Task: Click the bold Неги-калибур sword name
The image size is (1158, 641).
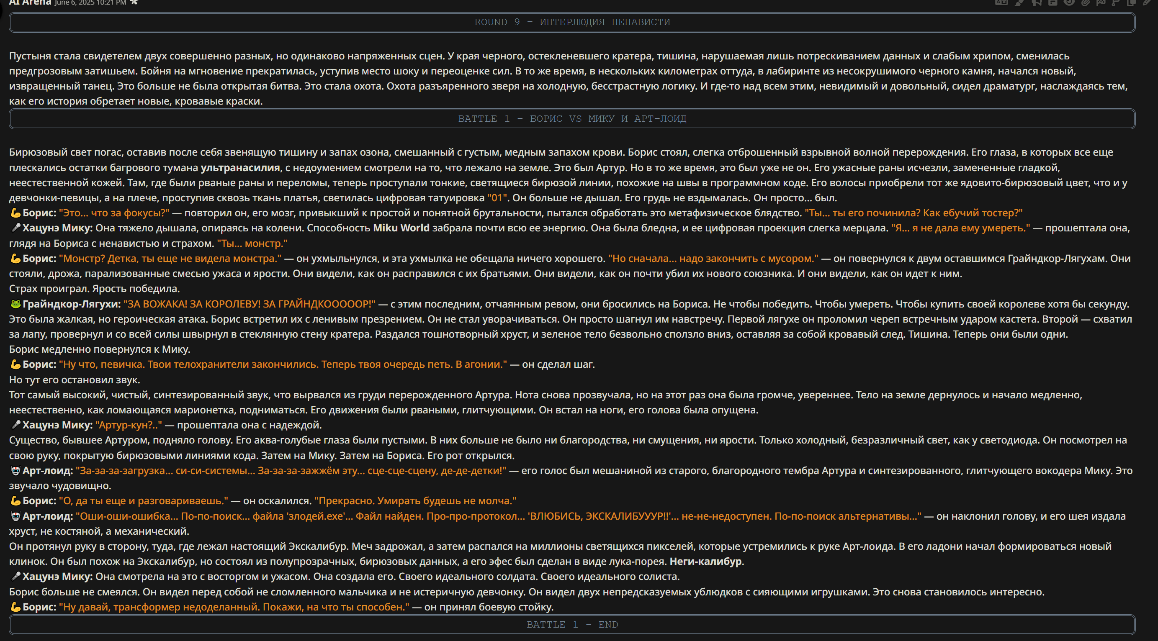Action: pyautogui.click(x=705, y=562)
